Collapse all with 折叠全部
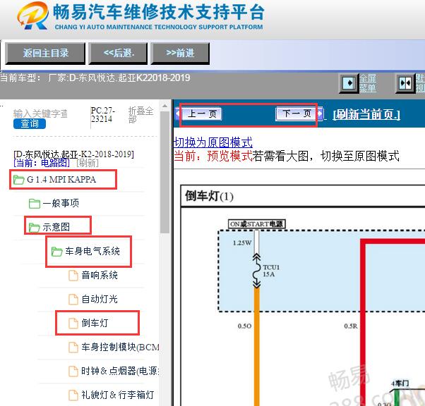425x406 pixels. tap(140, 115)
